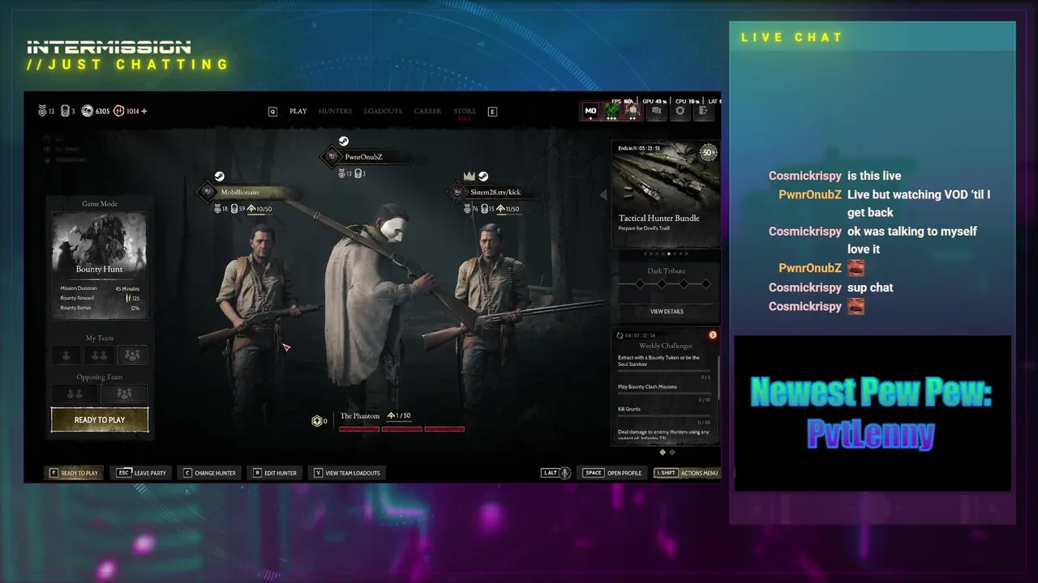
Task: Click the orange weekly challenges notification badge
Action: pos(713,334)
